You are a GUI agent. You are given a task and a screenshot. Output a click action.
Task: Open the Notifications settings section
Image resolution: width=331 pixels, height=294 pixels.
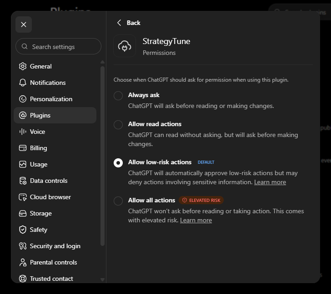(55, 83)
